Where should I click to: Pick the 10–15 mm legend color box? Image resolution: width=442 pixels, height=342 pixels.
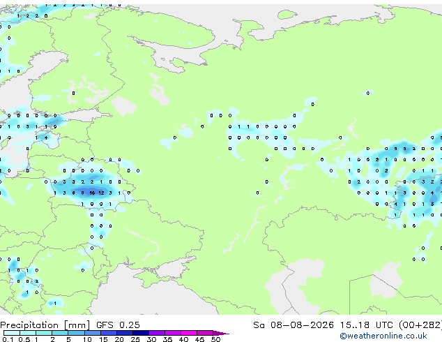tap(92, 333)
